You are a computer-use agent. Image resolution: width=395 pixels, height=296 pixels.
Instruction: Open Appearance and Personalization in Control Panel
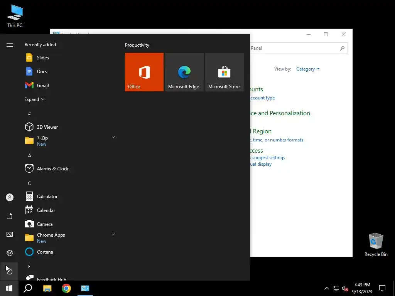[280, 113]
